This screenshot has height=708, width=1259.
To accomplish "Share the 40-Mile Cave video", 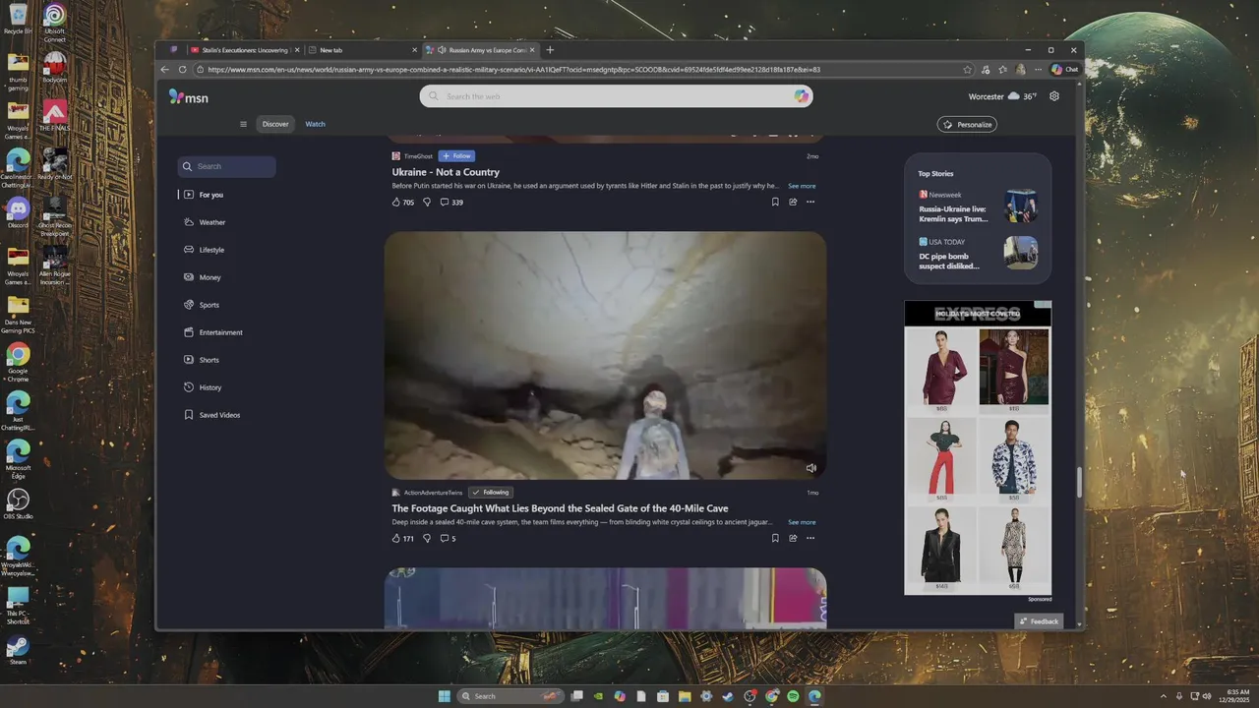I will coord(793,538).
